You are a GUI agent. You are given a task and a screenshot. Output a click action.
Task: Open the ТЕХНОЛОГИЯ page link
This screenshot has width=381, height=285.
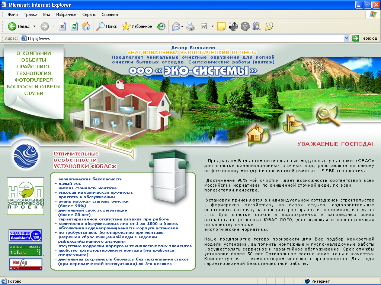click(33, 73)
